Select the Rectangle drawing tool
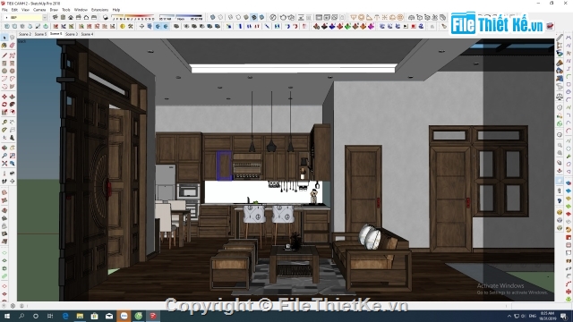 pos(4,64)
